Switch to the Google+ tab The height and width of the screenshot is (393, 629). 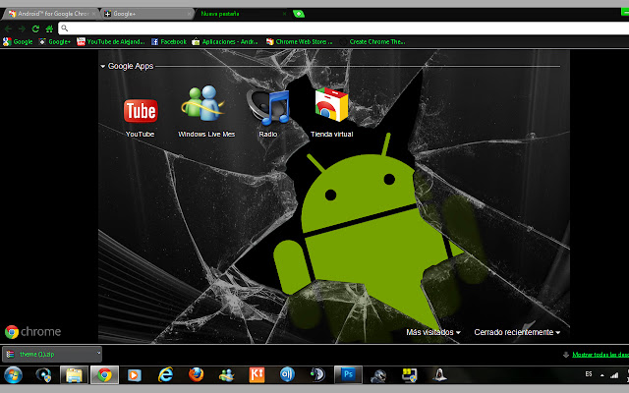pos(146,14)
